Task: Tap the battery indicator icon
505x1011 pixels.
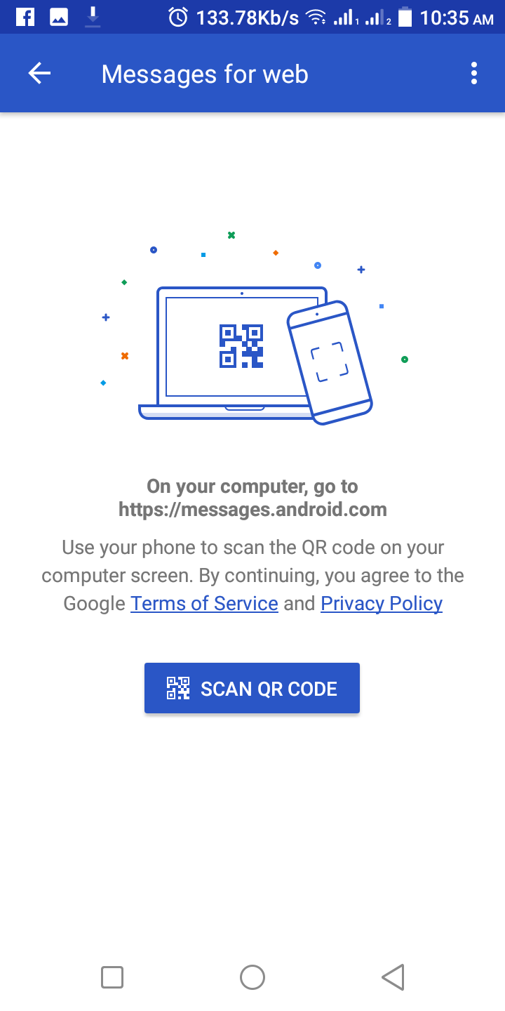Action: [405, 17]
